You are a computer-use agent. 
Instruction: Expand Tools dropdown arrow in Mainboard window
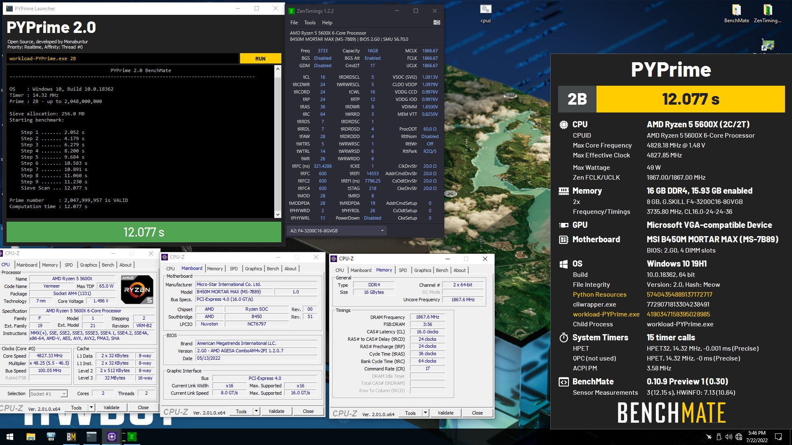(x=256, y=411)
